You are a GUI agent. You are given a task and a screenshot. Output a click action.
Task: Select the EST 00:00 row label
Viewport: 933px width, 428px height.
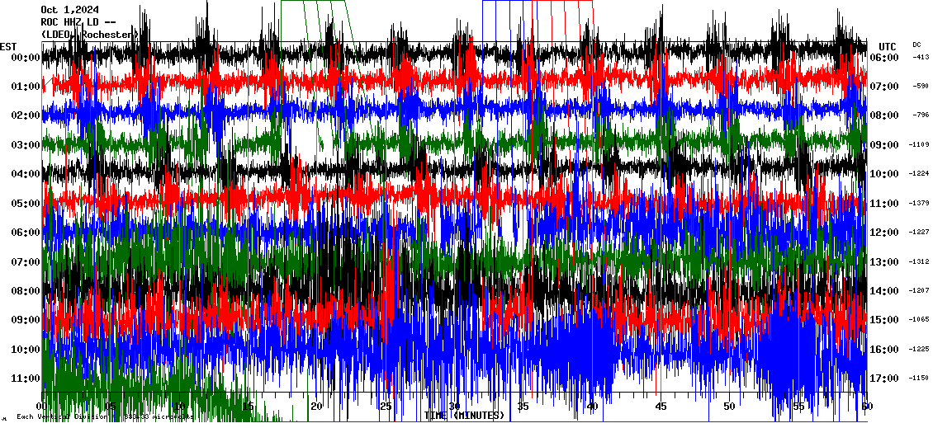point(26,58)
